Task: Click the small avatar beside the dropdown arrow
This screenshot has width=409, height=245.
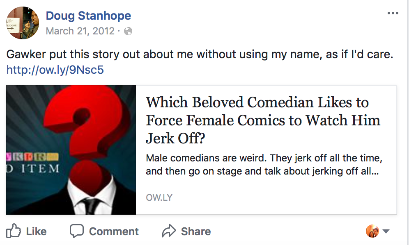Action: tap(372, 231)
